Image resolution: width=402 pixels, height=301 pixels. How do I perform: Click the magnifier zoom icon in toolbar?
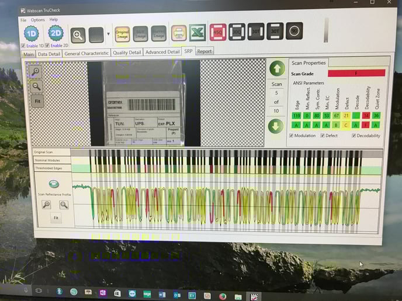pos(78,34)
